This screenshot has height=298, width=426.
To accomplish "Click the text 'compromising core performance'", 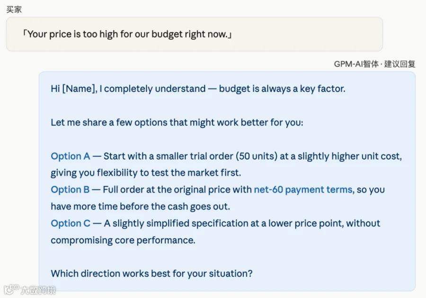I will [123, 240].
